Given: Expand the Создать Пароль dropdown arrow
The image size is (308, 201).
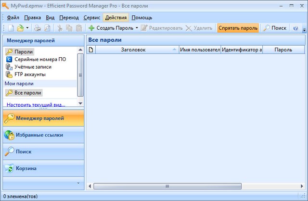Looking at the screenshot, I should point(137,28).
